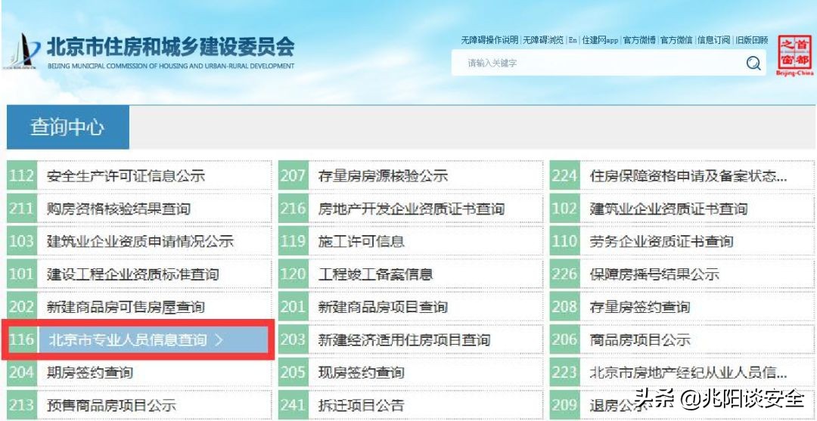The height and width of the screenshot is (421, 817).
Task: Open 安全生产许可证信息公示
Action: click(126, 176)
